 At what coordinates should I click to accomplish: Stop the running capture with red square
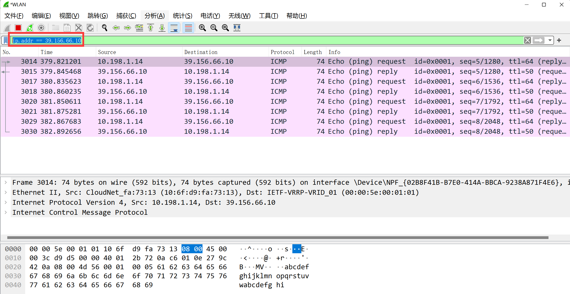(x=18, y=28)
